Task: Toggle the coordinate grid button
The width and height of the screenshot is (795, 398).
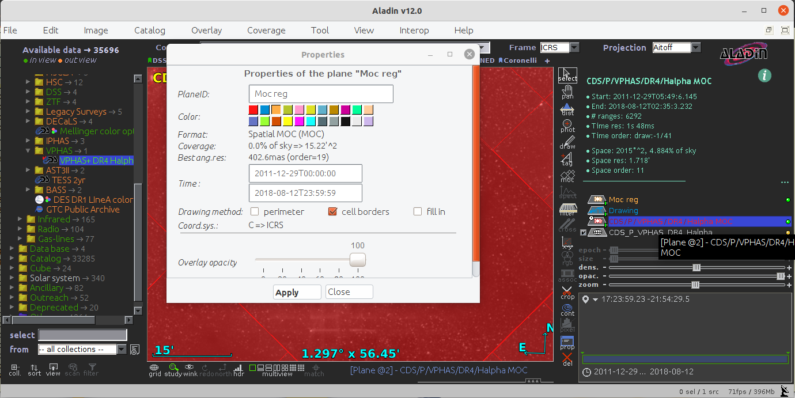Action: click(x=154, y=370)
